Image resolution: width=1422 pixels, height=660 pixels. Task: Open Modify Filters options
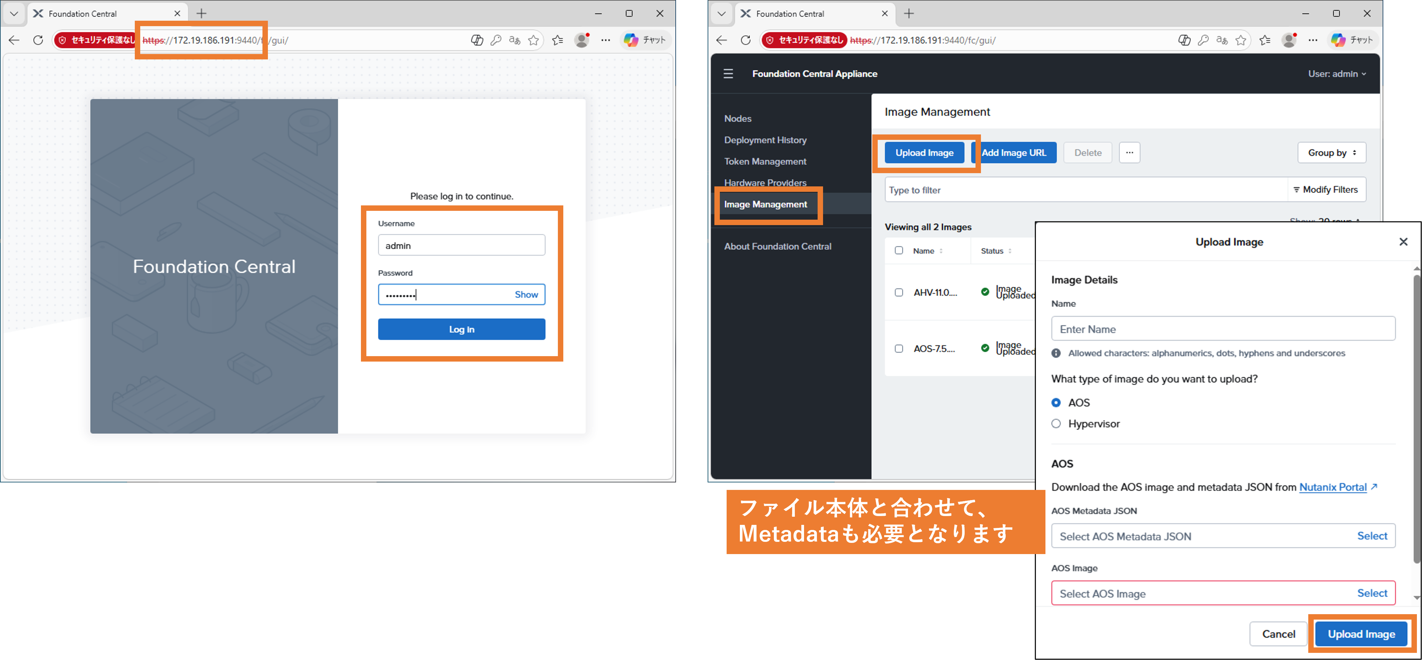[x=1325, y=190]
